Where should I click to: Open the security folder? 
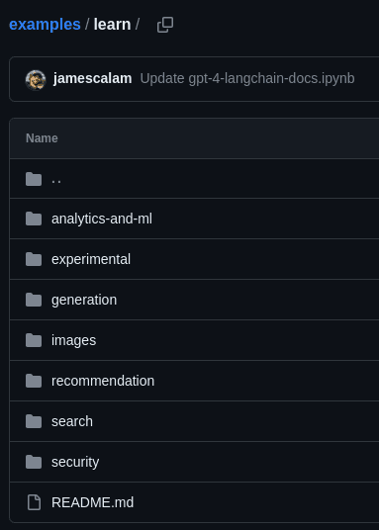tap(75, 462)
